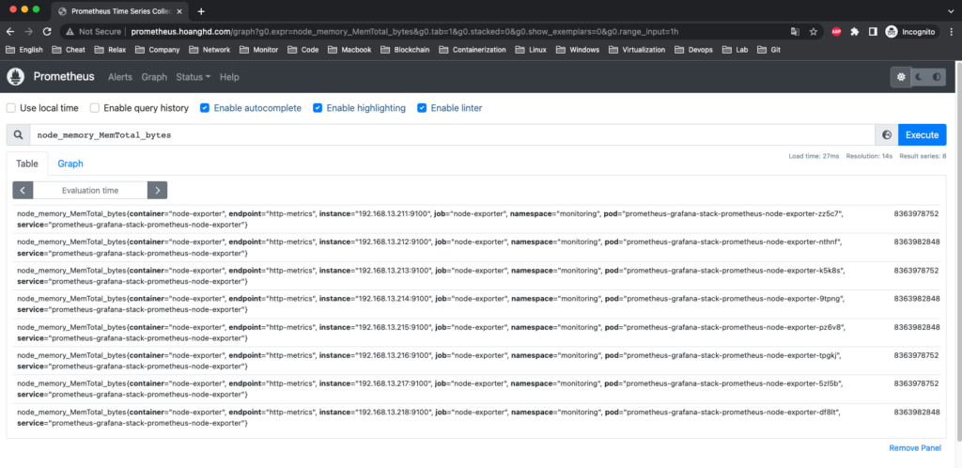Open the Virtualization bookmarks folder

[637, 50]
